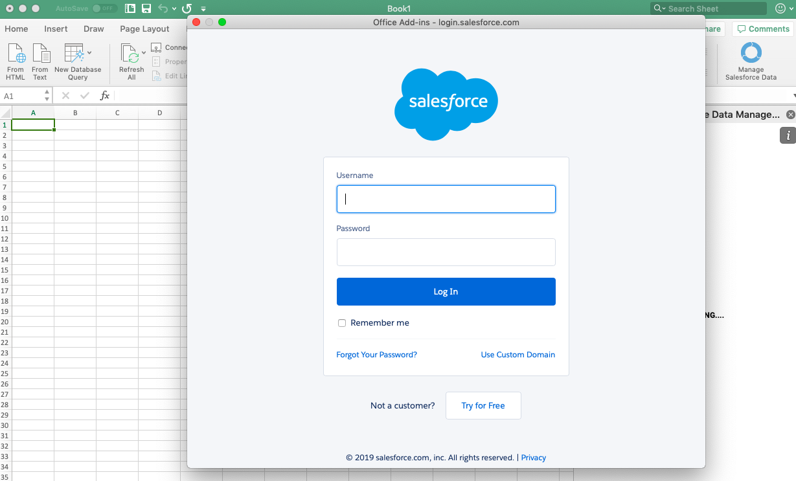
Task: Expand the Undo history dropdown arrow
Action: 174,9
